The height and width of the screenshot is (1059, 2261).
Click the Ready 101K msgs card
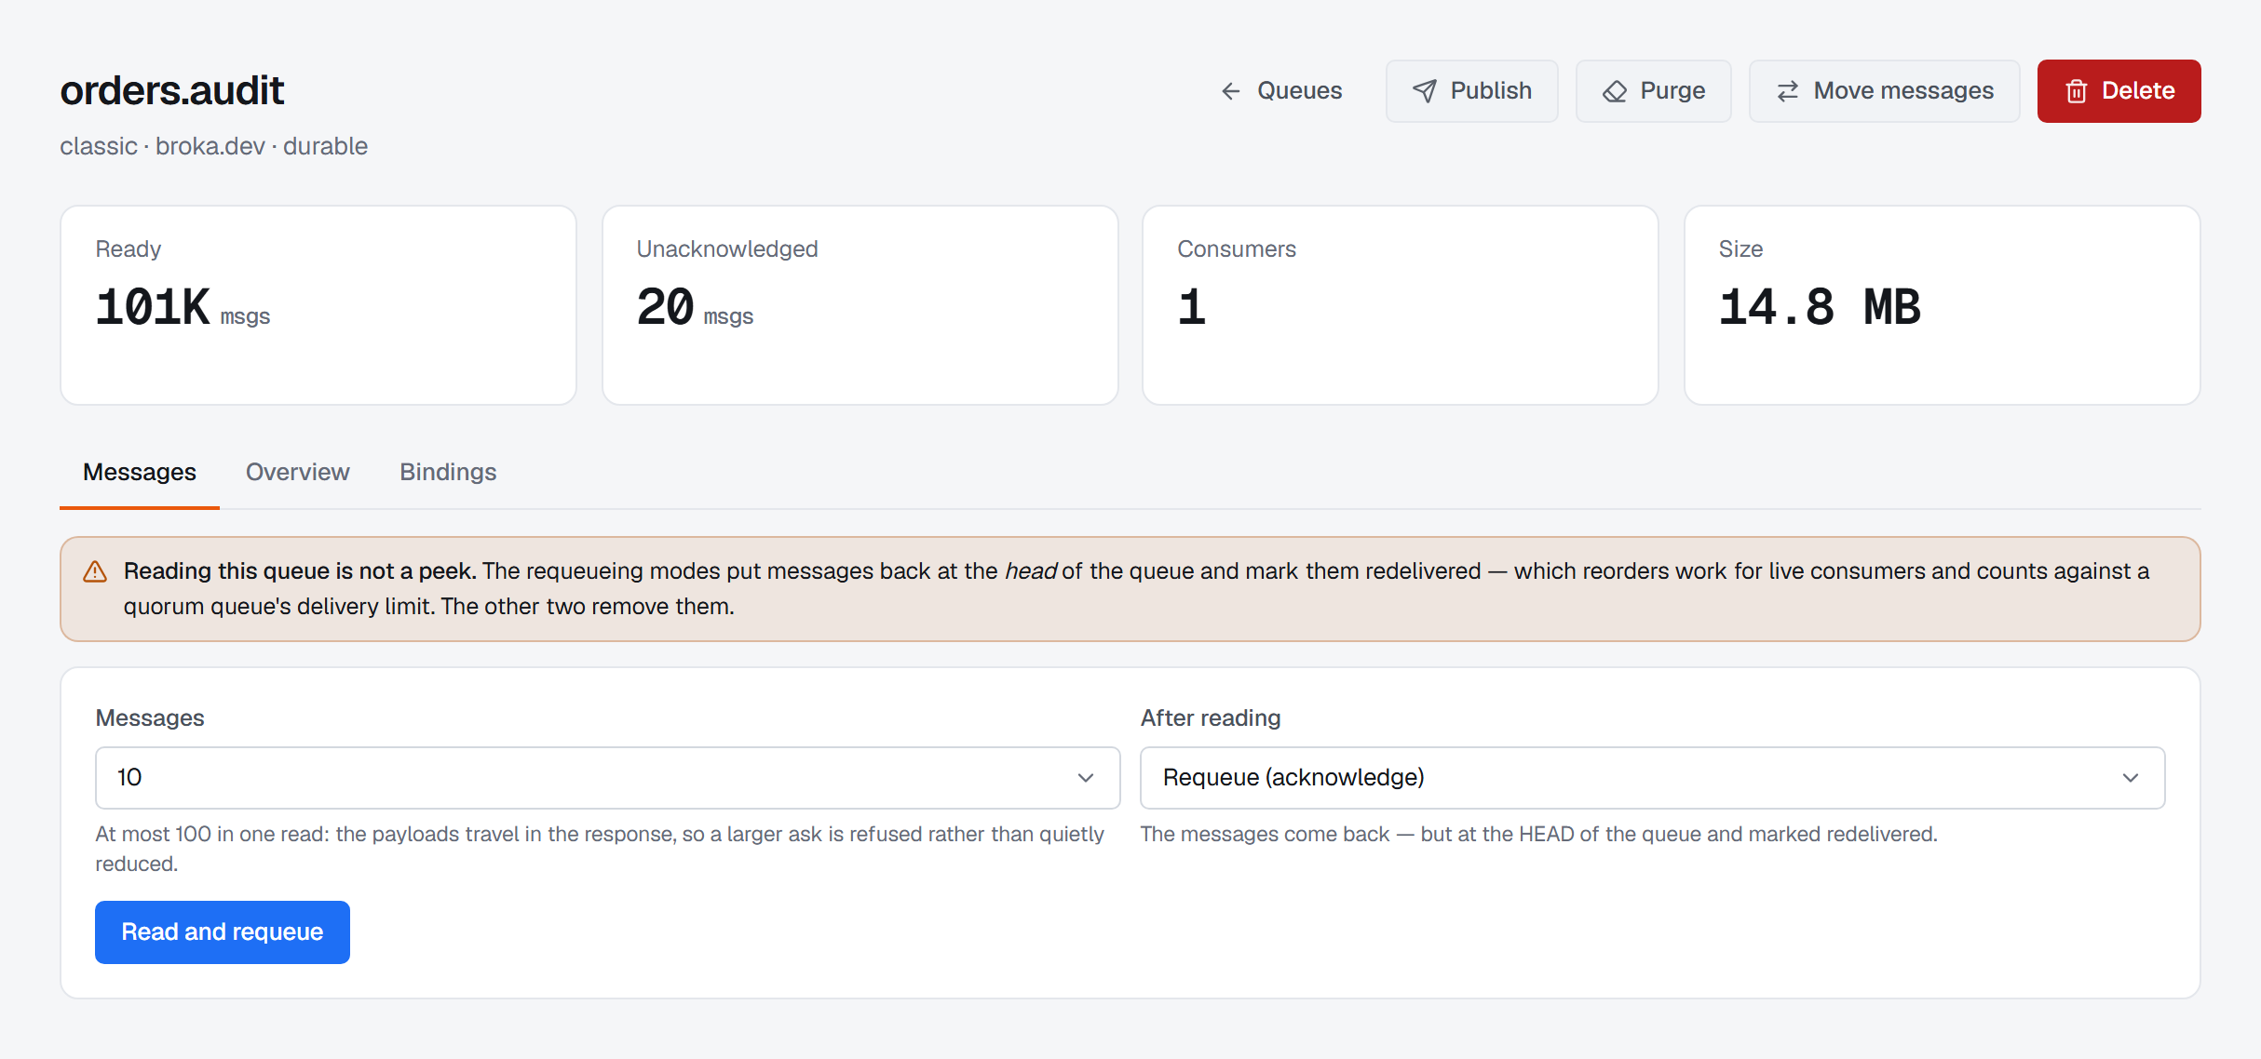coord(318,305)
